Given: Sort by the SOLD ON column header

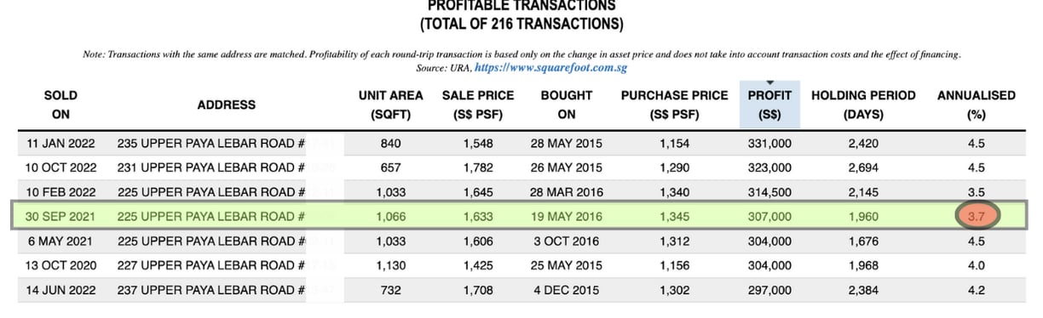Looking at the screenshot, I should click(x=61, y=105).
